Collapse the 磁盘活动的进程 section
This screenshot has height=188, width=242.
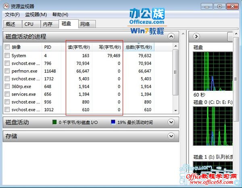[x=171, y=37]
